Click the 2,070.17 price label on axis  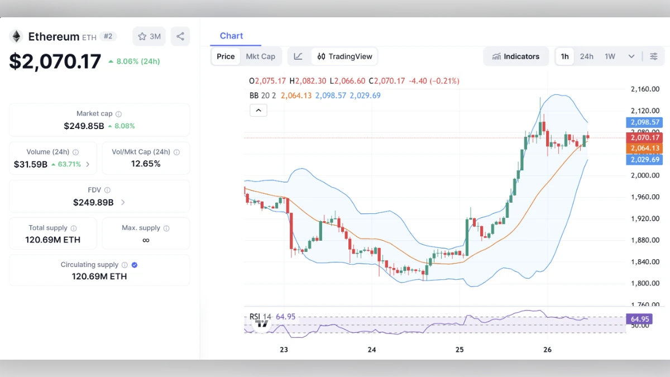[644, 137]
